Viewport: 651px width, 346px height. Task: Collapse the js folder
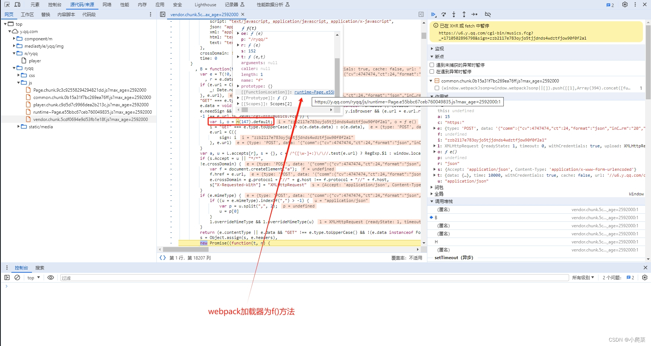coord(19,83)
